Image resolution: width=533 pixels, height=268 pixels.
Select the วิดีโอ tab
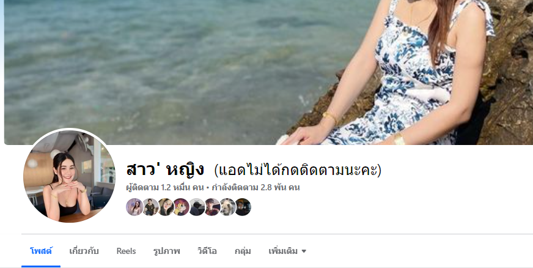207,251
